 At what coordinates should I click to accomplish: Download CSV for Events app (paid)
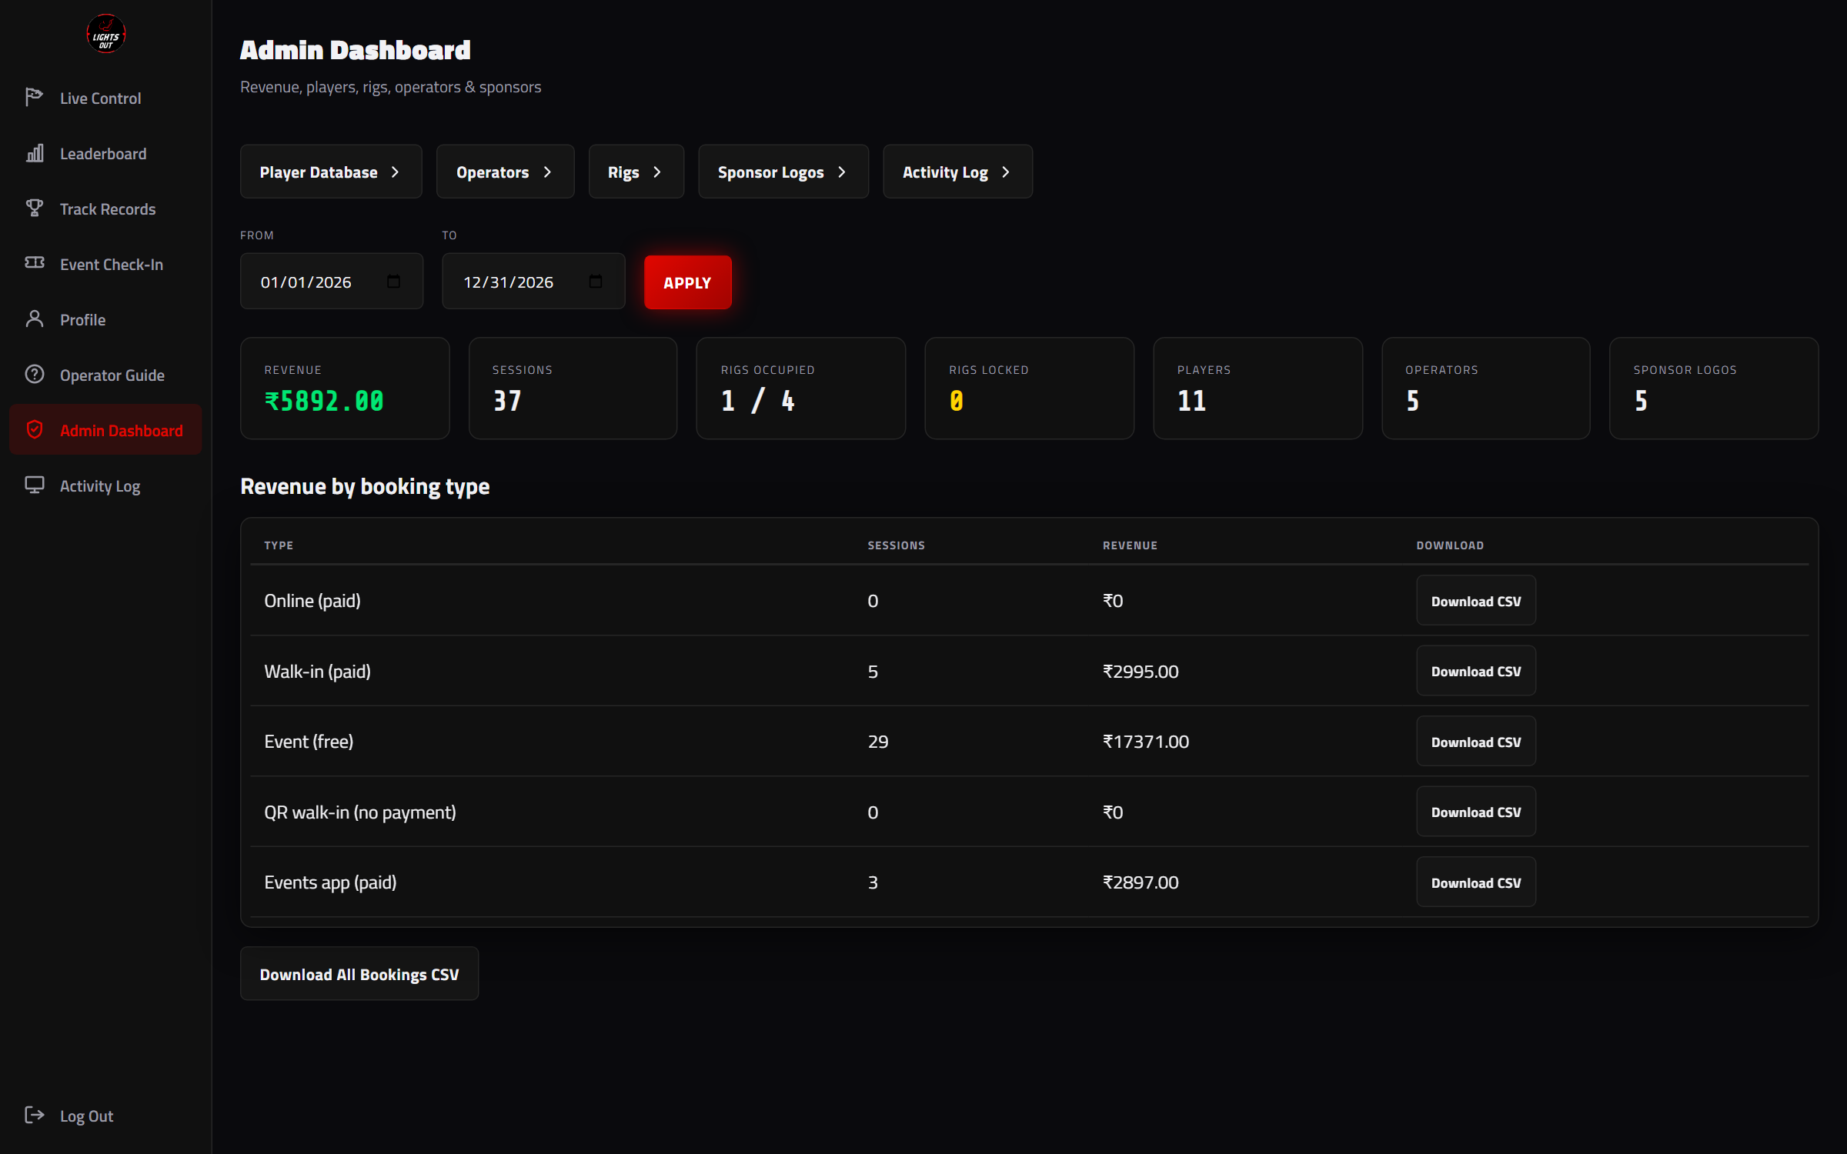[1475, 882]
